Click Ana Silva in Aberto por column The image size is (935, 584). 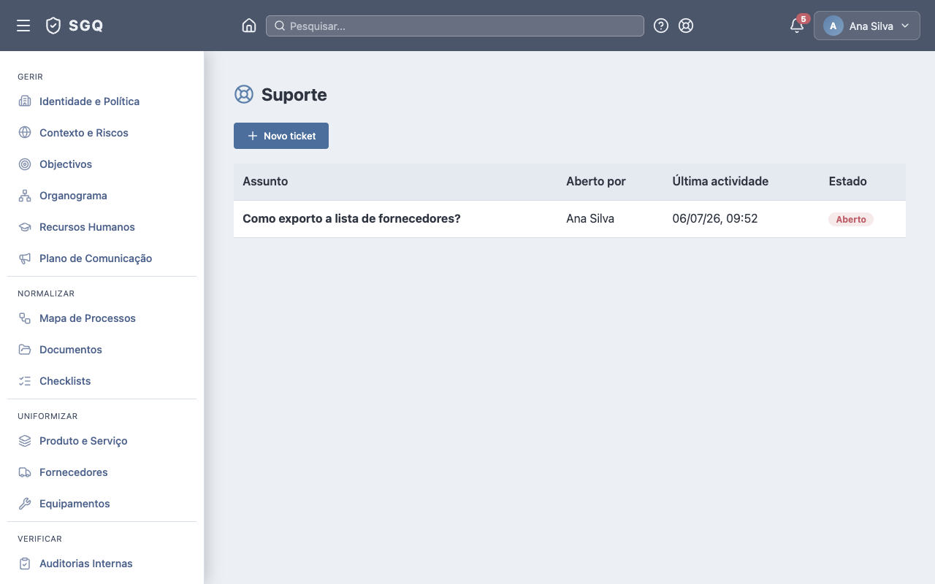point(590,218)
